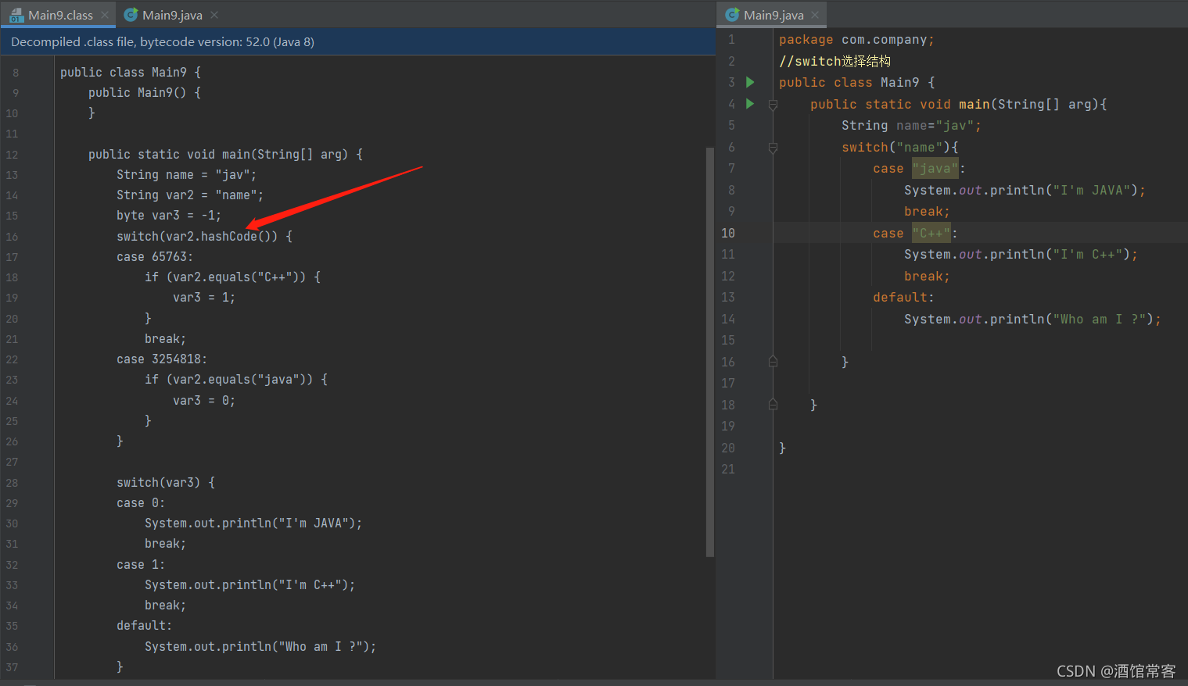
Task: Click println "Who am I ?" on source line 14
Action: point(1032,319)
